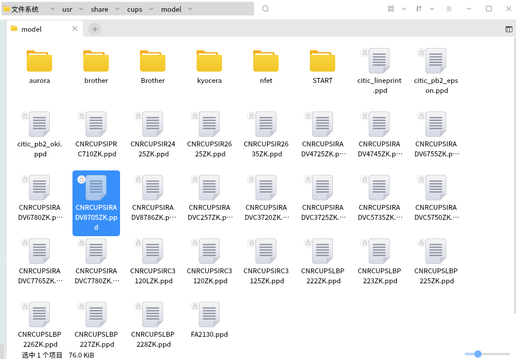516x359 pixels.
Task: Expand view mode dropdown arrow
Action: tap(404, 9)
